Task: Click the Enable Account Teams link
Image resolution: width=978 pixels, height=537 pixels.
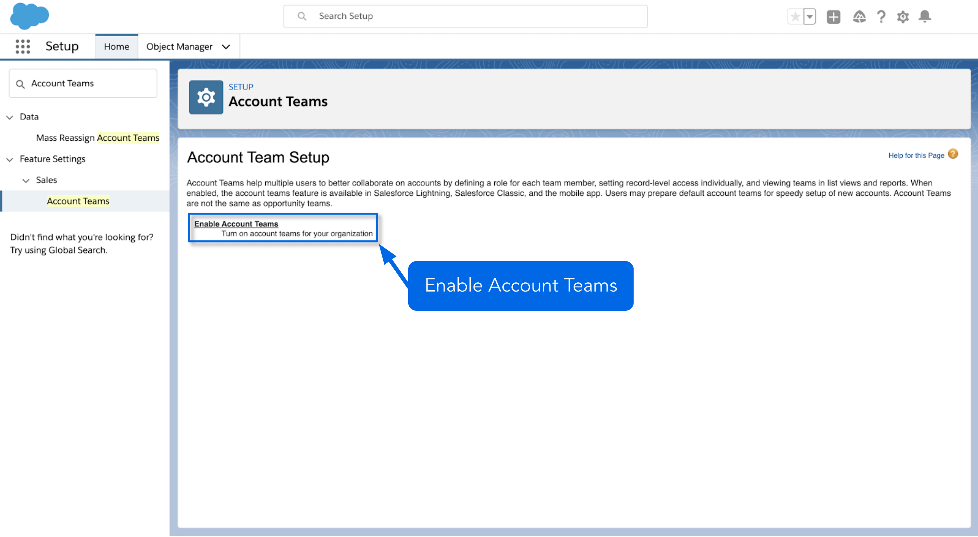Action: click(x=236, y=224)
